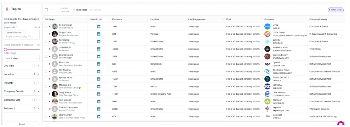Click the Upwork company logo

[x=267, y=64]
